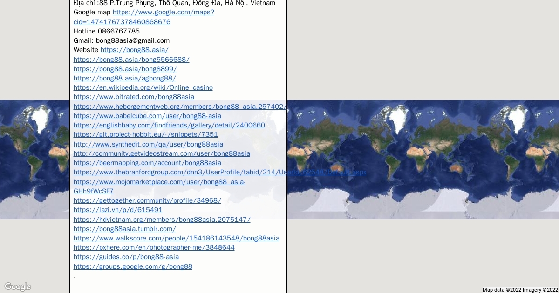This screenshot has width=559, height=293.
Task: Visit the bong88.asia/agbong88 link
Action: coord(124,78)
